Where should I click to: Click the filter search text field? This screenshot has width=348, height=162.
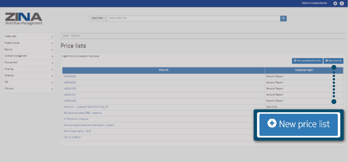point(193,18)
